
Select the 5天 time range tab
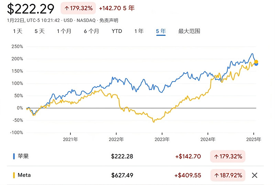40,31
